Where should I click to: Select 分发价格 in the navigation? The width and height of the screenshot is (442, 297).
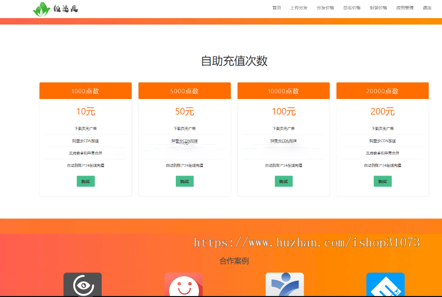pos(326,7)
